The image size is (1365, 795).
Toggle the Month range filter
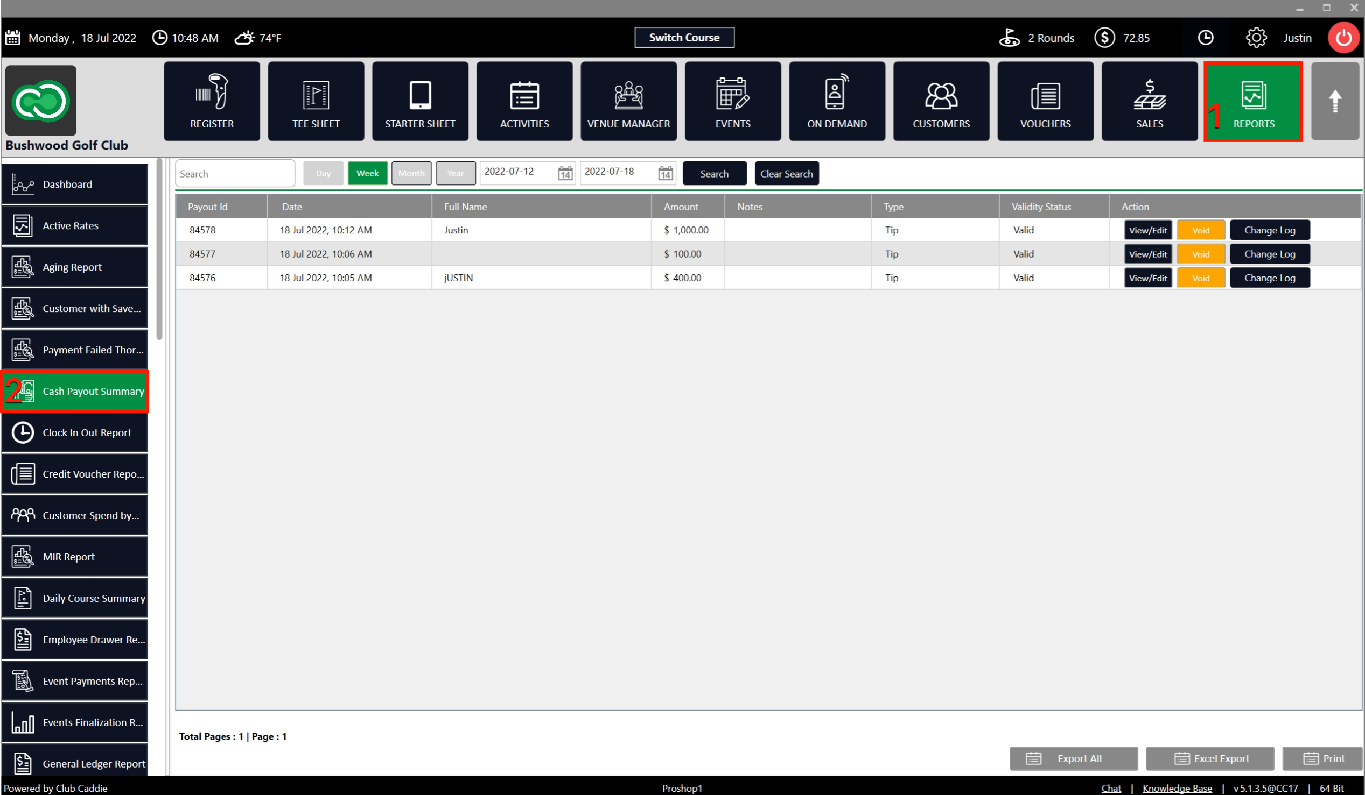pos(411,174)
